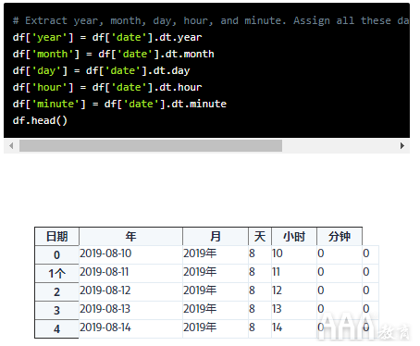Click 2019年 cell in the 2019-08-12 row
The height and width of the screenshot is (346, 420).
tap(216, 291)
